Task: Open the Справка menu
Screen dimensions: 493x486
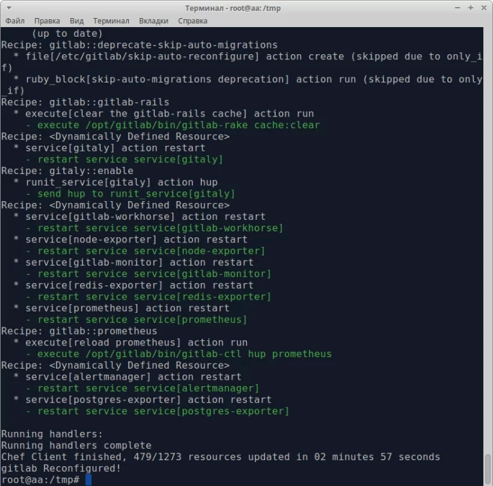Action: (x=193, y=21)
